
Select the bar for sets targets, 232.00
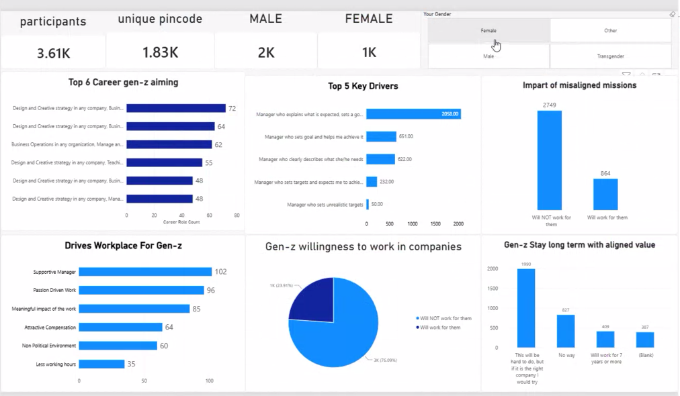click(x=372, y=181)
